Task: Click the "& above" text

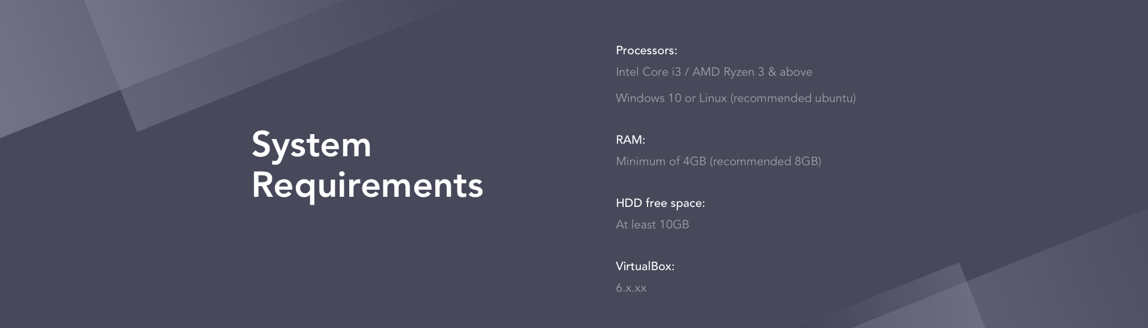Action: (x=790, y=72)
